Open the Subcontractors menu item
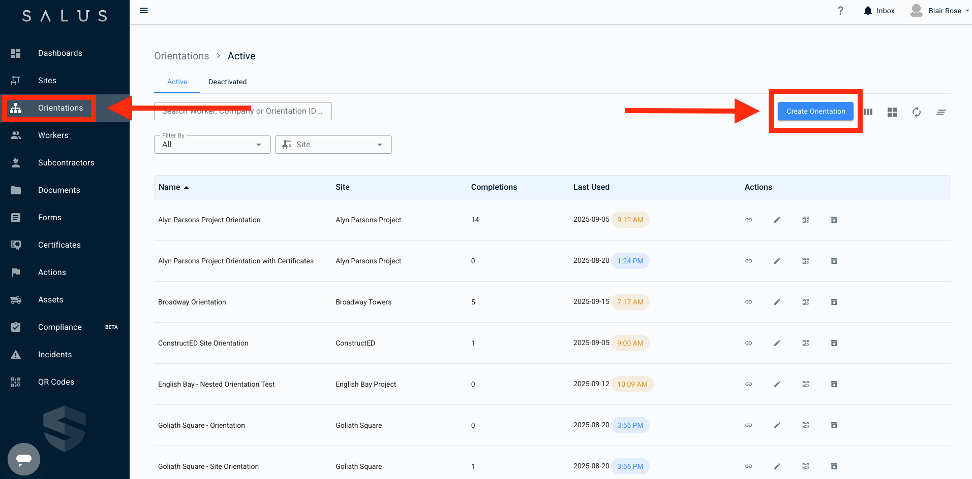972x479 pixels. [x=66, y=162]
